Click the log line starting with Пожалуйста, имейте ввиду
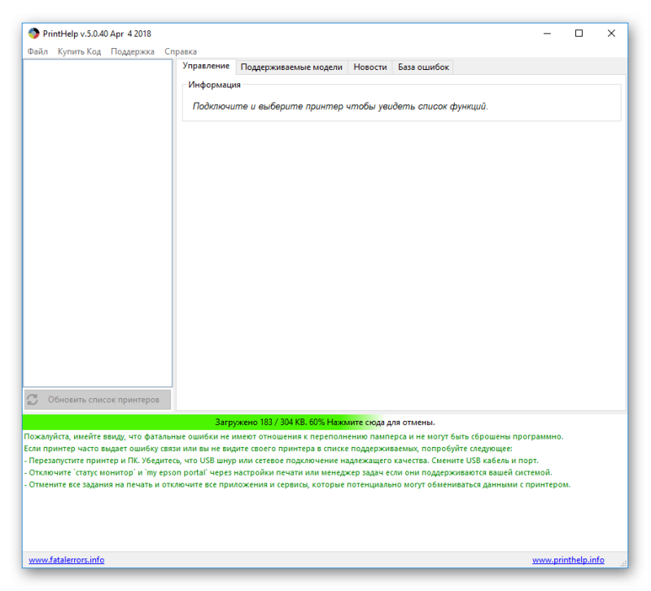The image size is (651, 591). pos(294,436)
